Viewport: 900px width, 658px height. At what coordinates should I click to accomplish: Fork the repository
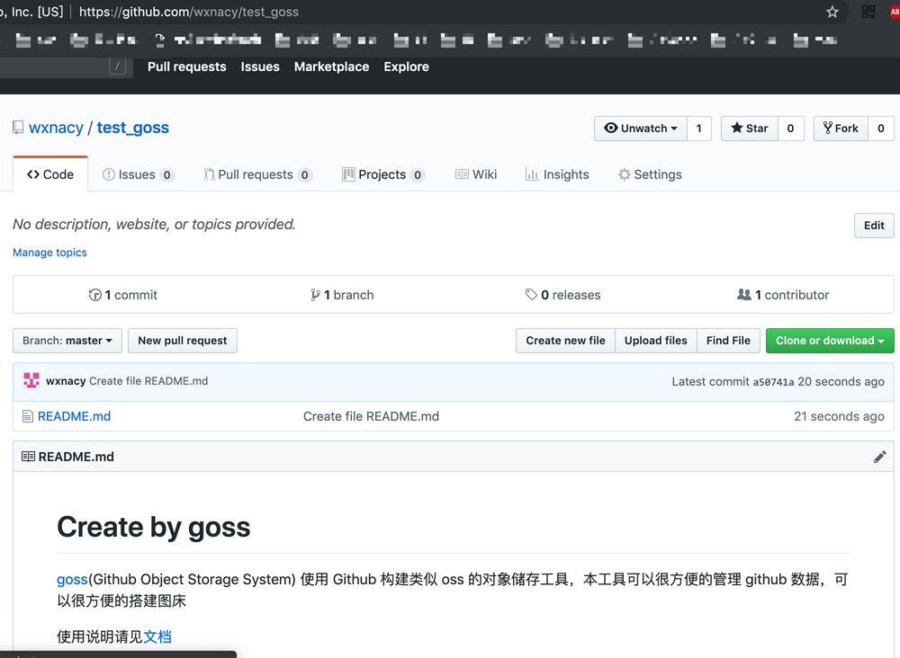coord(841,129)
